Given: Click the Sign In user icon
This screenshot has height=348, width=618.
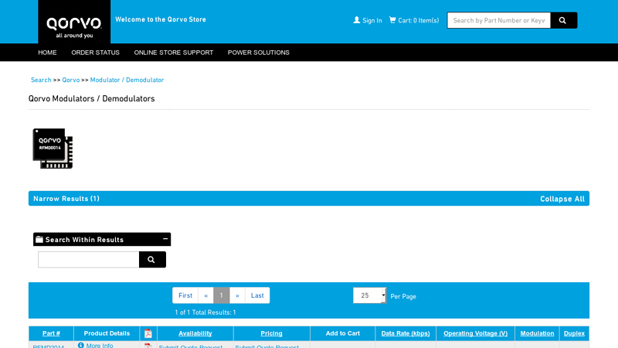Looking at the screenshot, I should [x=357, y=20].
